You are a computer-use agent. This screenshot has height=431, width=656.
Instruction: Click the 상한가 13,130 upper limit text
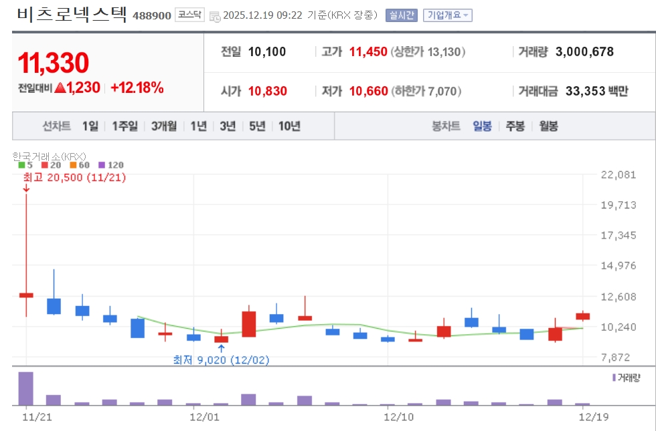coord(428,52)
